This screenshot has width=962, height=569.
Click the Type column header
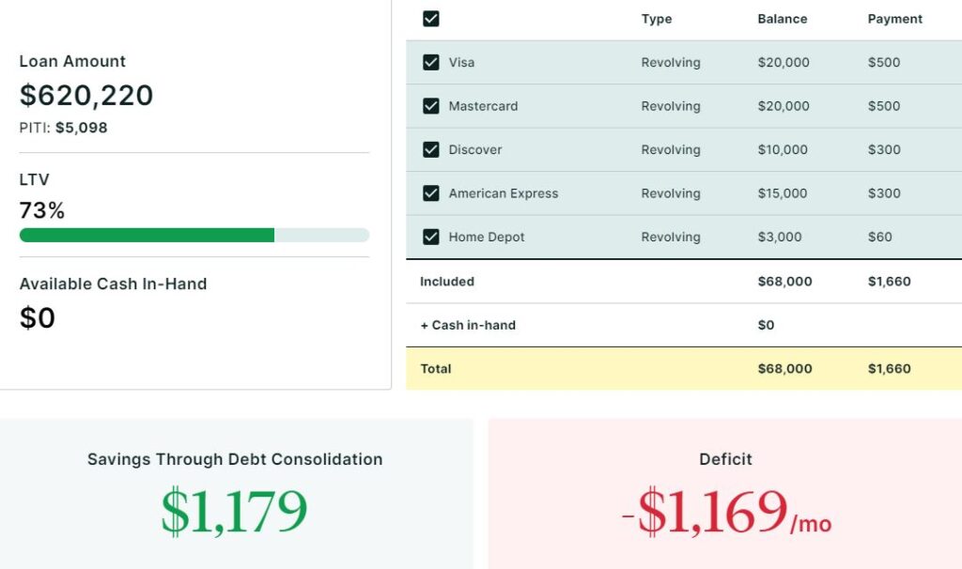655,19
